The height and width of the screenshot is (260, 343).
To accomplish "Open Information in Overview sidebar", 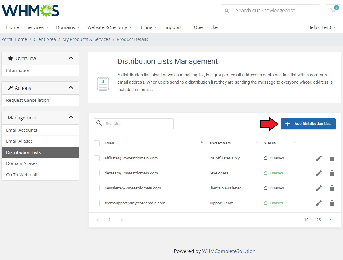I will coord(40,71).
